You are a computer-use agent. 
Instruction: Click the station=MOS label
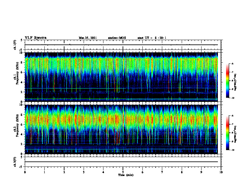coord(117,38)
